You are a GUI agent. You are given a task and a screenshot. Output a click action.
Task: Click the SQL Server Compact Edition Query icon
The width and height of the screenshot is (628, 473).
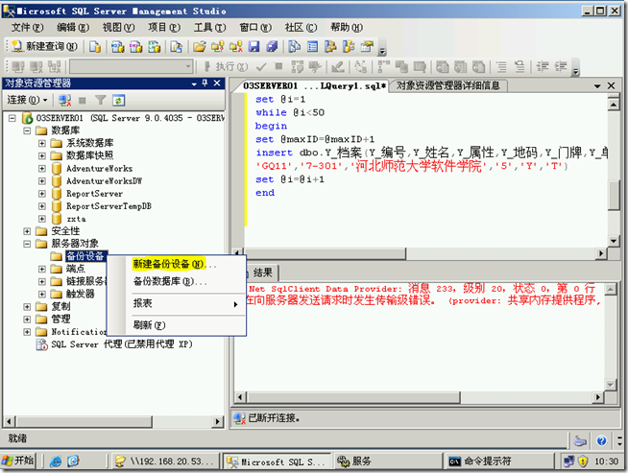point(177,46)
